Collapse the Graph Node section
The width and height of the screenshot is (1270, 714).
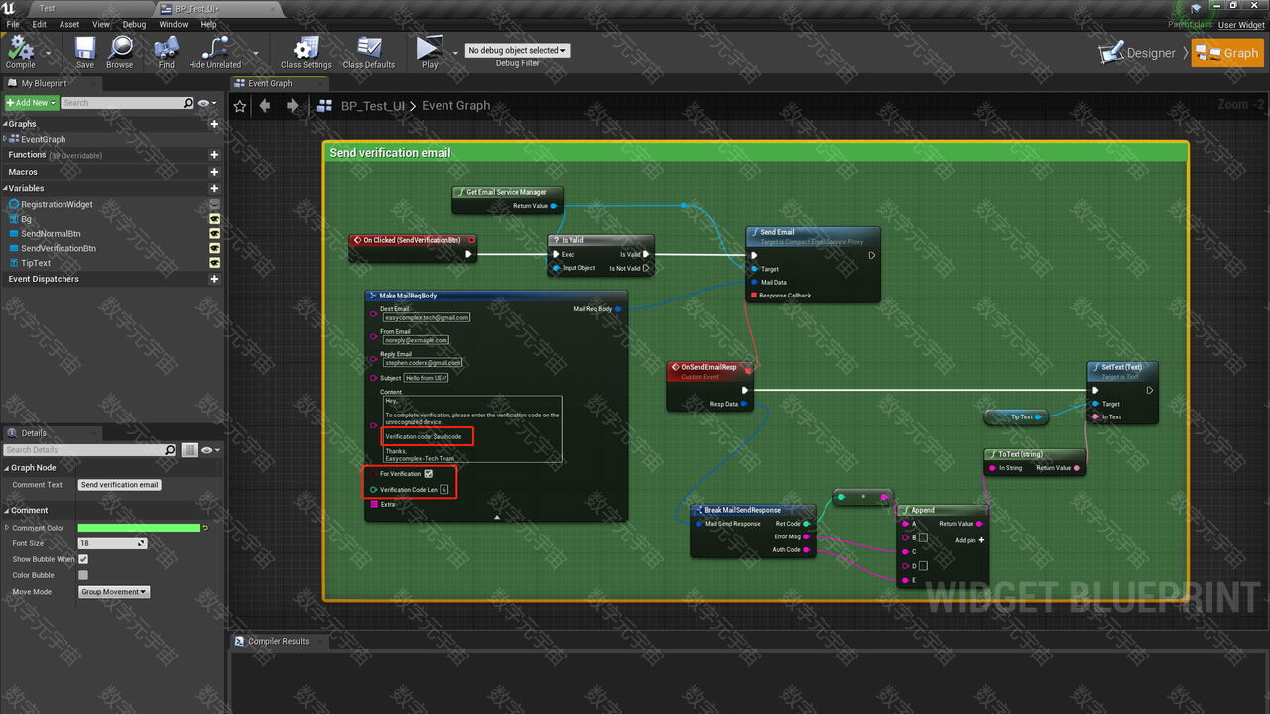(5, 468)
